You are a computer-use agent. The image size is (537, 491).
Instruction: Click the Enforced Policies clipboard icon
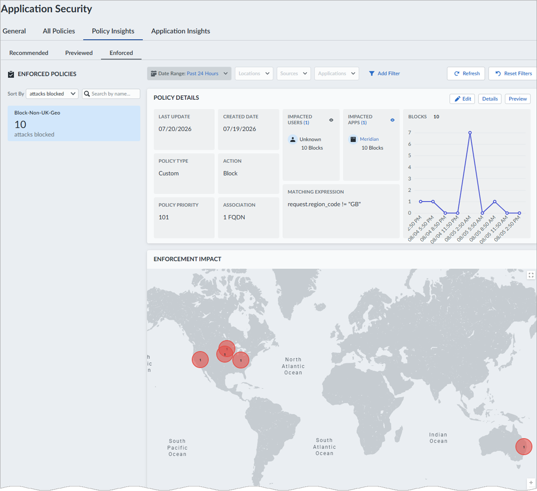(11, 74)
